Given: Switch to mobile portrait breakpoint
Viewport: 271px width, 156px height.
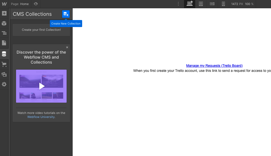Looking at the screenshot, I should (x=223, y=4).
